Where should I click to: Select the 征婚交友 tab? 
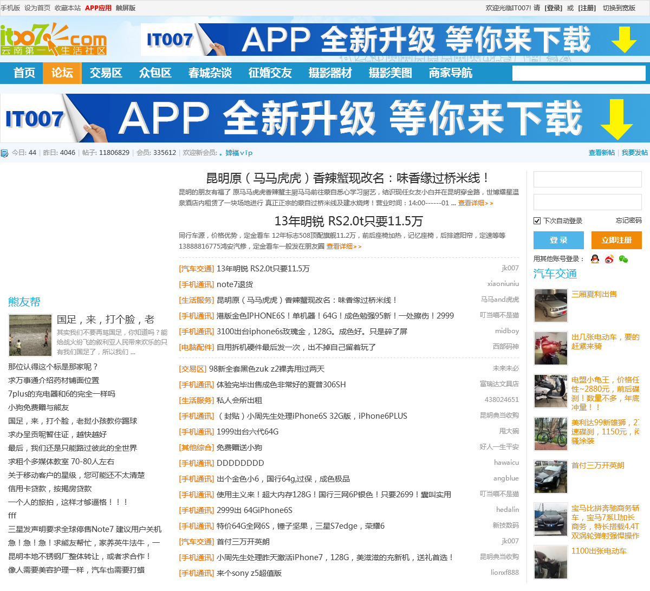tap(270, 73)
